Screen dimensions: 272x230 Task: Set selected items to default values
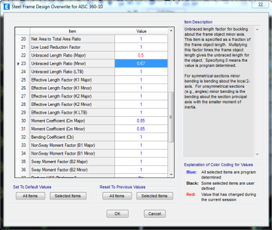click(x=68, y=196)
